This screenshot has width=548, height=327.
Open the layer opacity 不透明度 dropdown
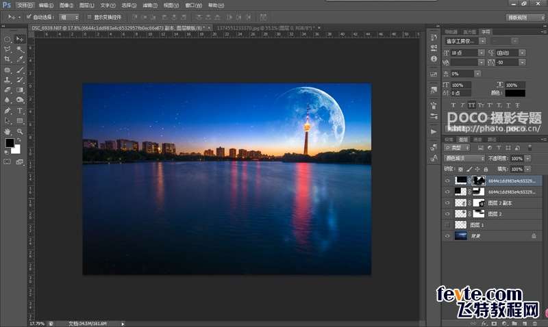point(527,159)
